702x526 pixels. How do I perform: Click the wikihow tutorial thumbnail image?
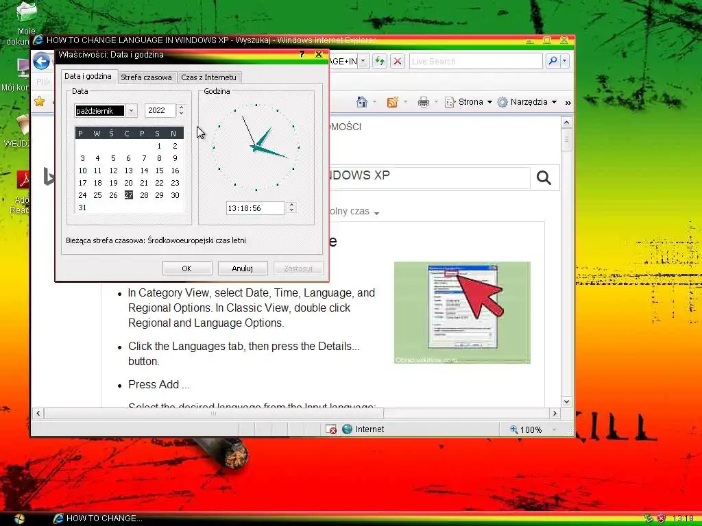(463, 312)
